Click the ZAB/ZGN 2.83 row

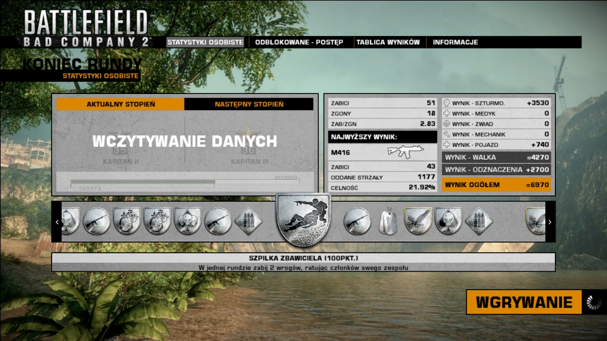tap(382, 124)
